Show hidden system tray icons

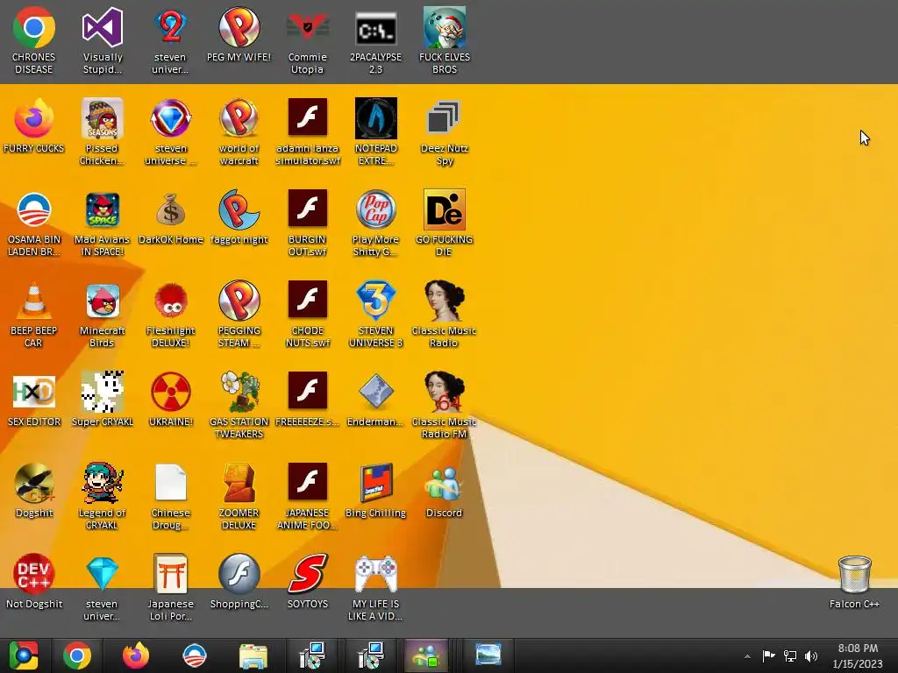[x=747, y=656]
